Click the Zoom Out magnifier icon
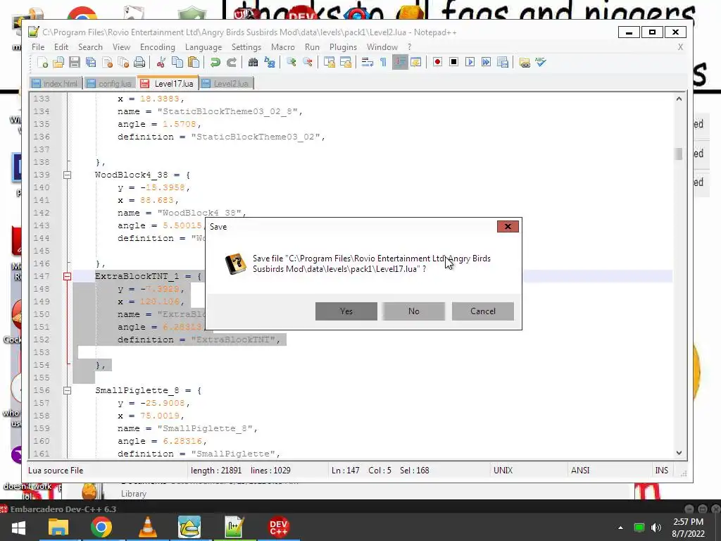 click(307, 63)
